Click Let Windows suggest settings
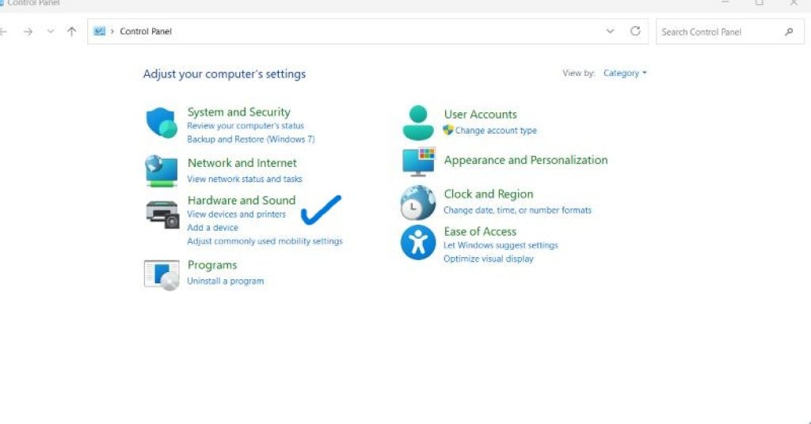Screen dimensions: 811x424 point(501,245)
